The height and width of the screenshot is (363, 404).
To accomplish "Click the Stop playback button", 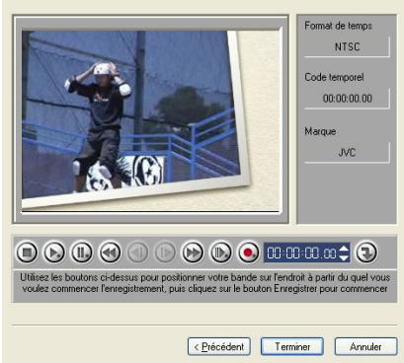I will 27,253.
